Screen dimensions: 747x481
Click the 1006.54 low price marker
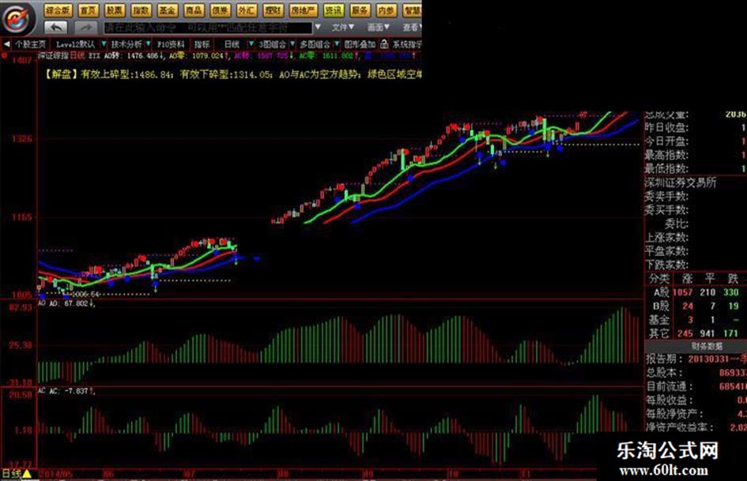pos(86,294)
